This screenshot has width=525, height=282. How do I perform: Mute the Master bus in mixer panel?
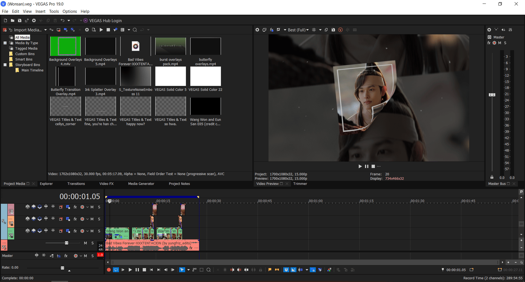[500, 43]
